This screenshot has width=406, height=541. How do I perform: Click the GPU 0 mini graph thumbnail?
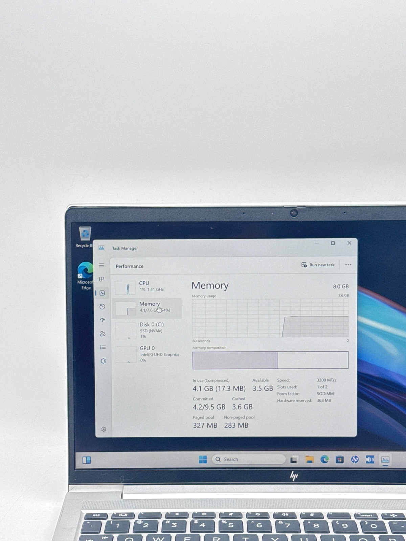click(x=127, y=355)
